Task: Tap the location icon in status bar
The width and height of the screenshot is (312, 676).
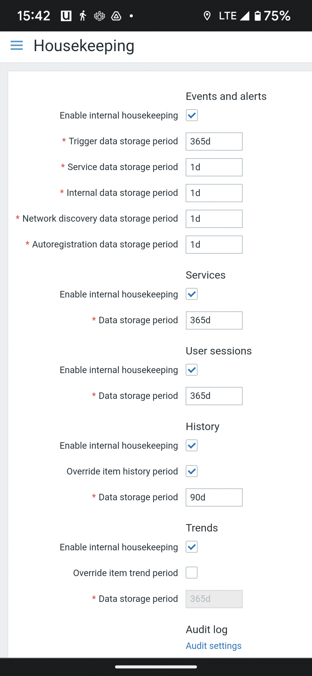Action: (x=207, y=16)
